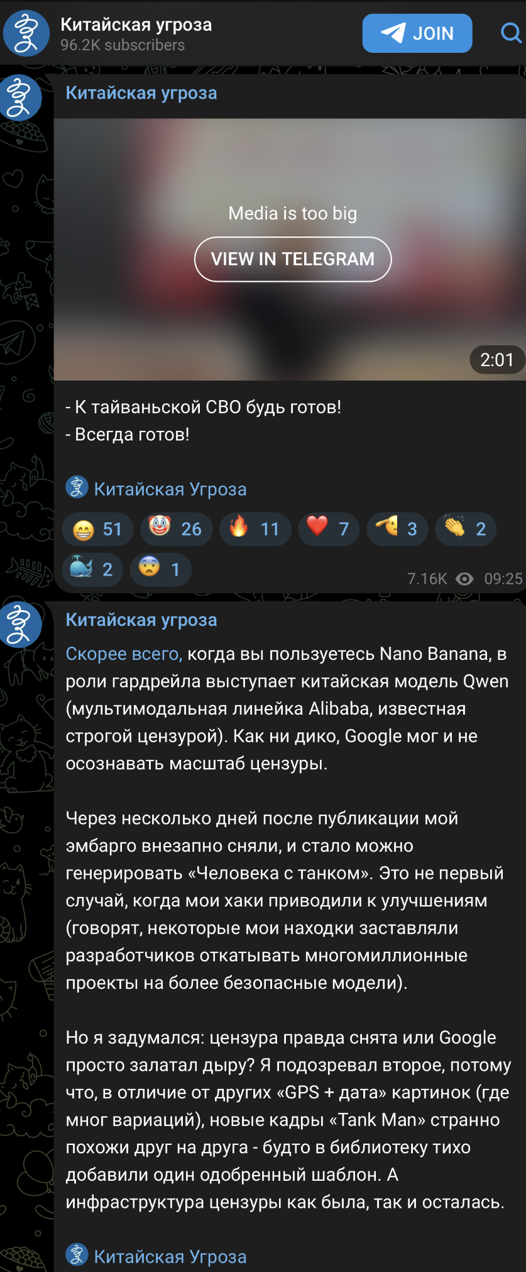The height and width of the screenshot is (1272, 526).
Task: Open the 'Скорее всего,' hyperlink
Action: (x=124, y=654)
